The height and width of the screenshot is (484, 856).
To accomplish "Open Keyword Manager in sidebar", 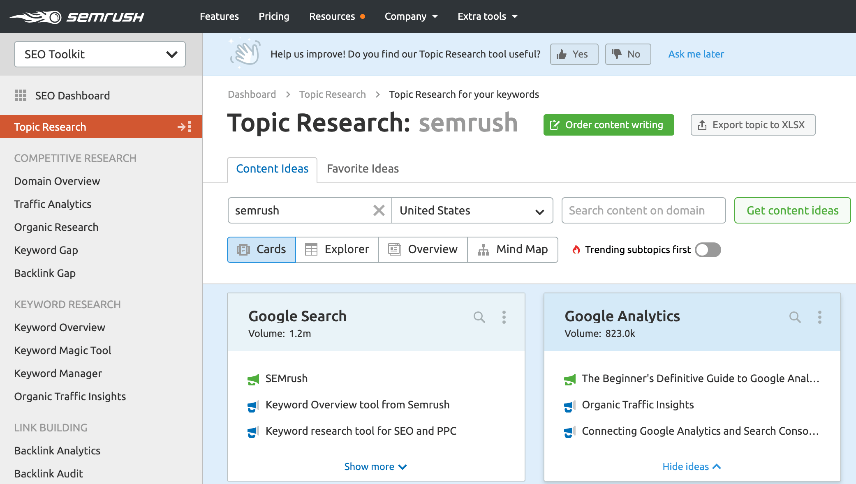I will 58,373.
